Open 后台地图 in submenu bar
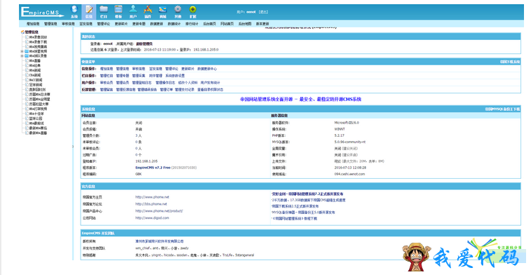 [x=245, y=24]
